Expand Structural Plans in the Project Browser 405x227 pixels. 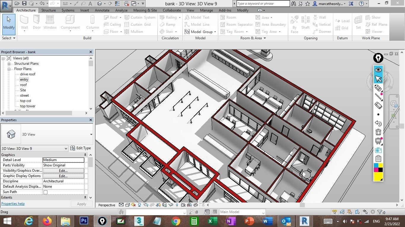(x=9, y=64)
